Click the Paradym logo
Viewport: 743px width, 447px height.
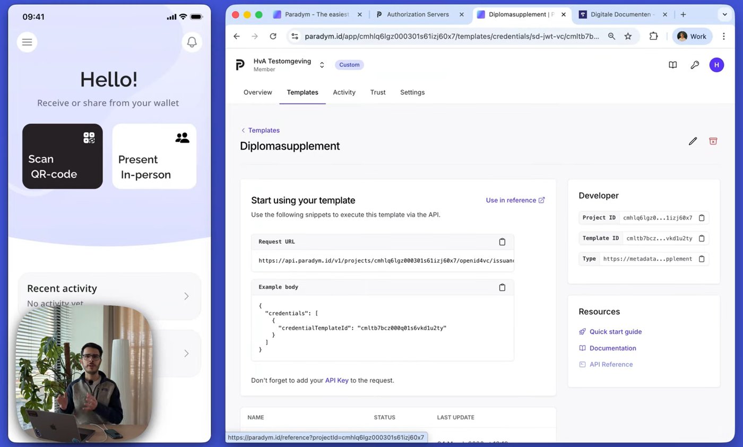(x=240, y=65)
